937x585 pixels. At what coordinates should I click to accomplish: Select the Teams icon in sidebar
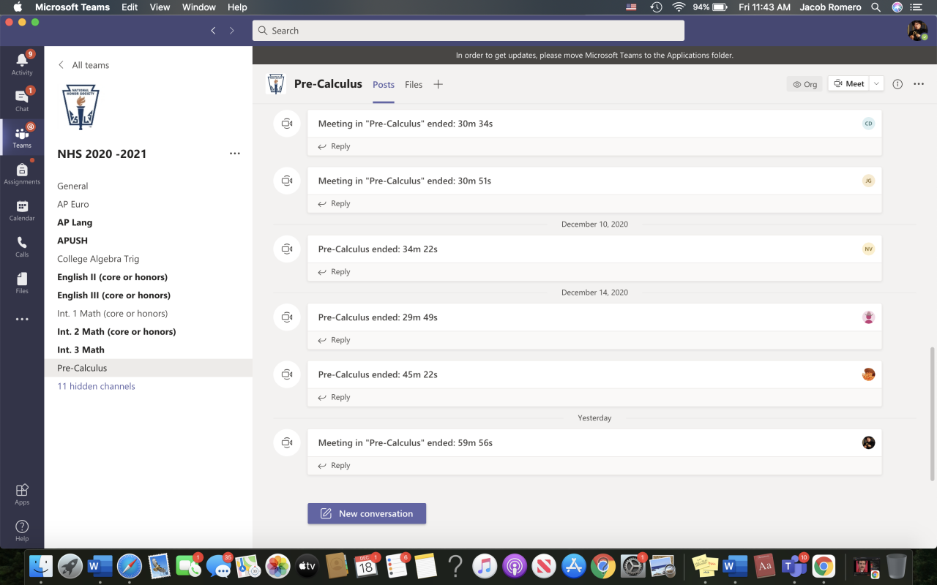tap(22, 137)
